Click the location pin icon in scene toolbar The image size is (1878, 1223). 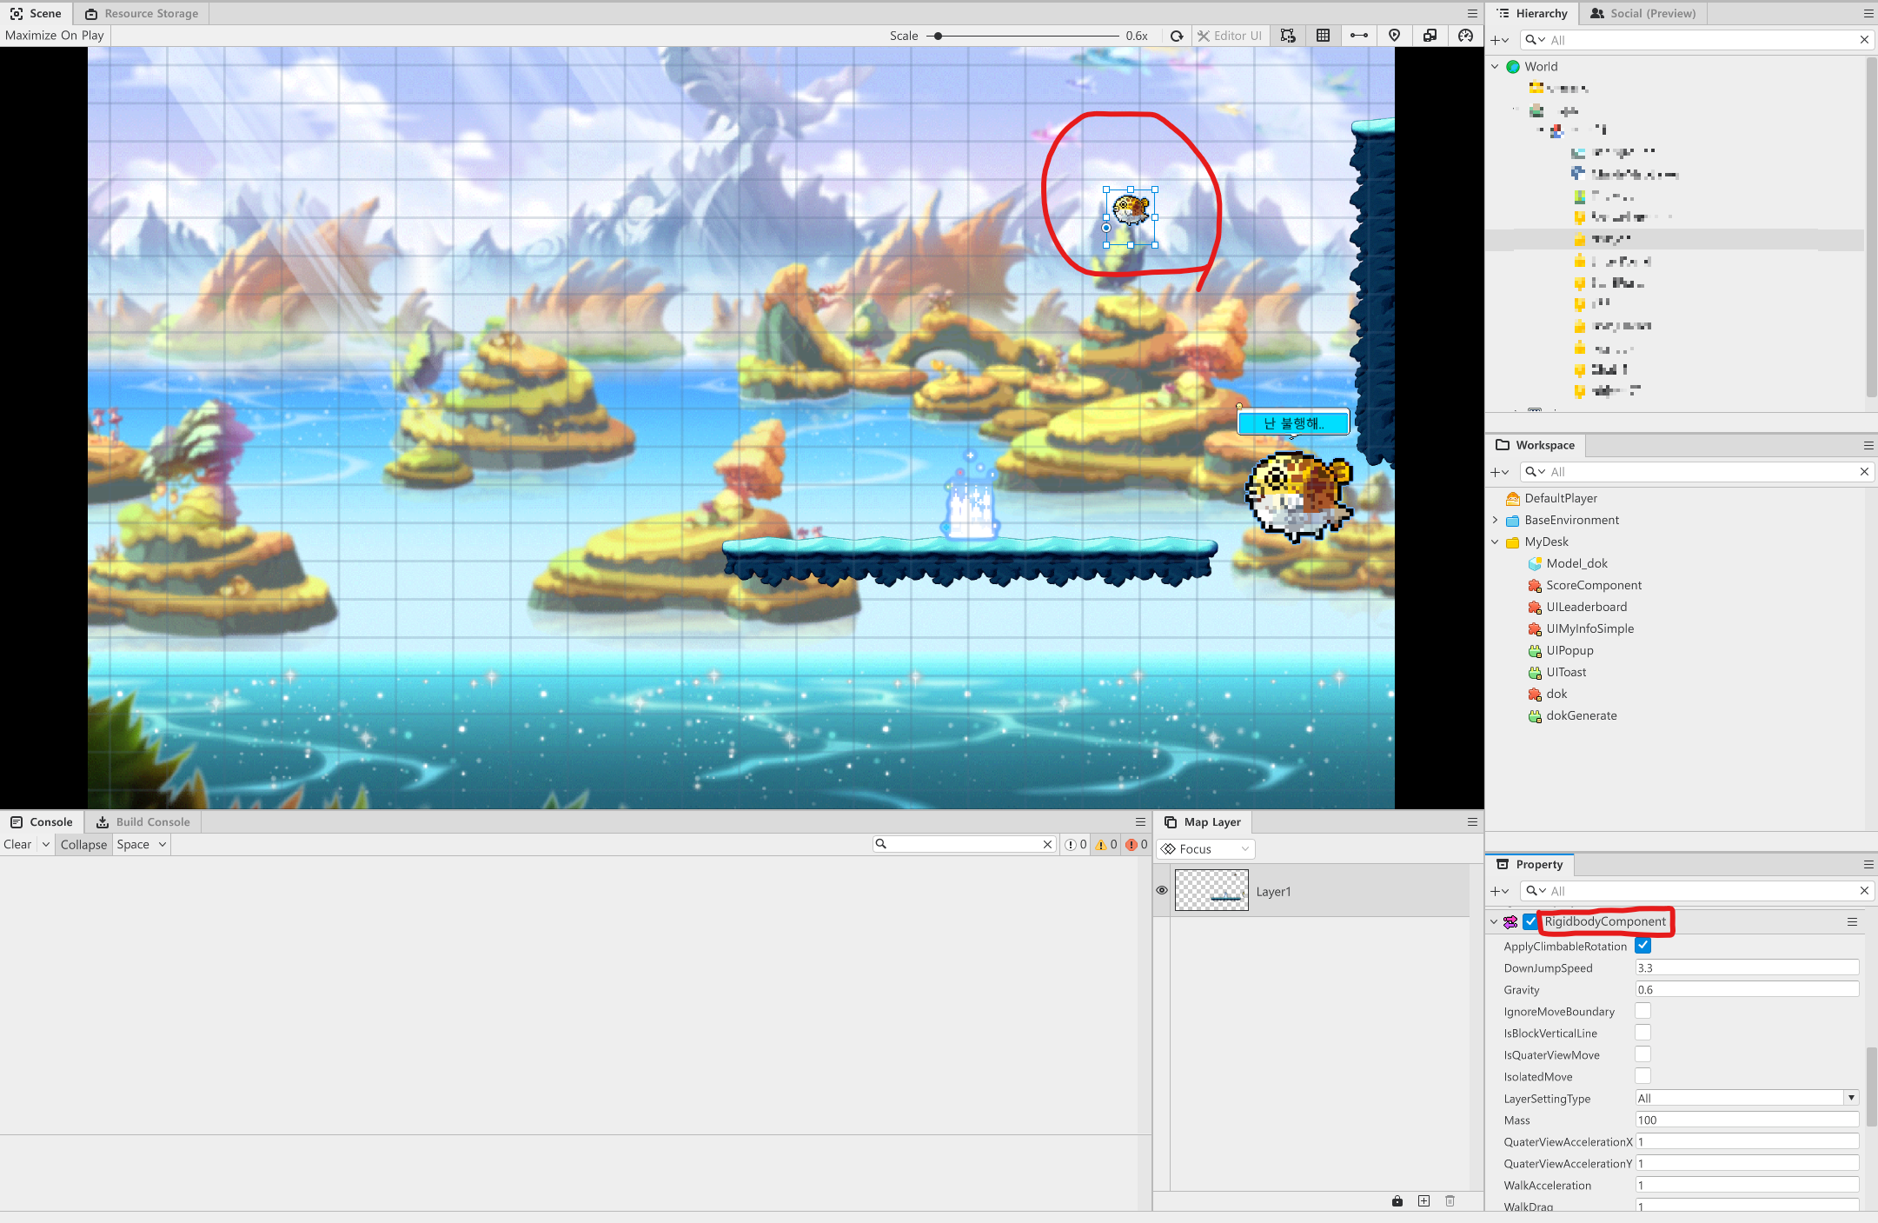[x=1394, y=36]
